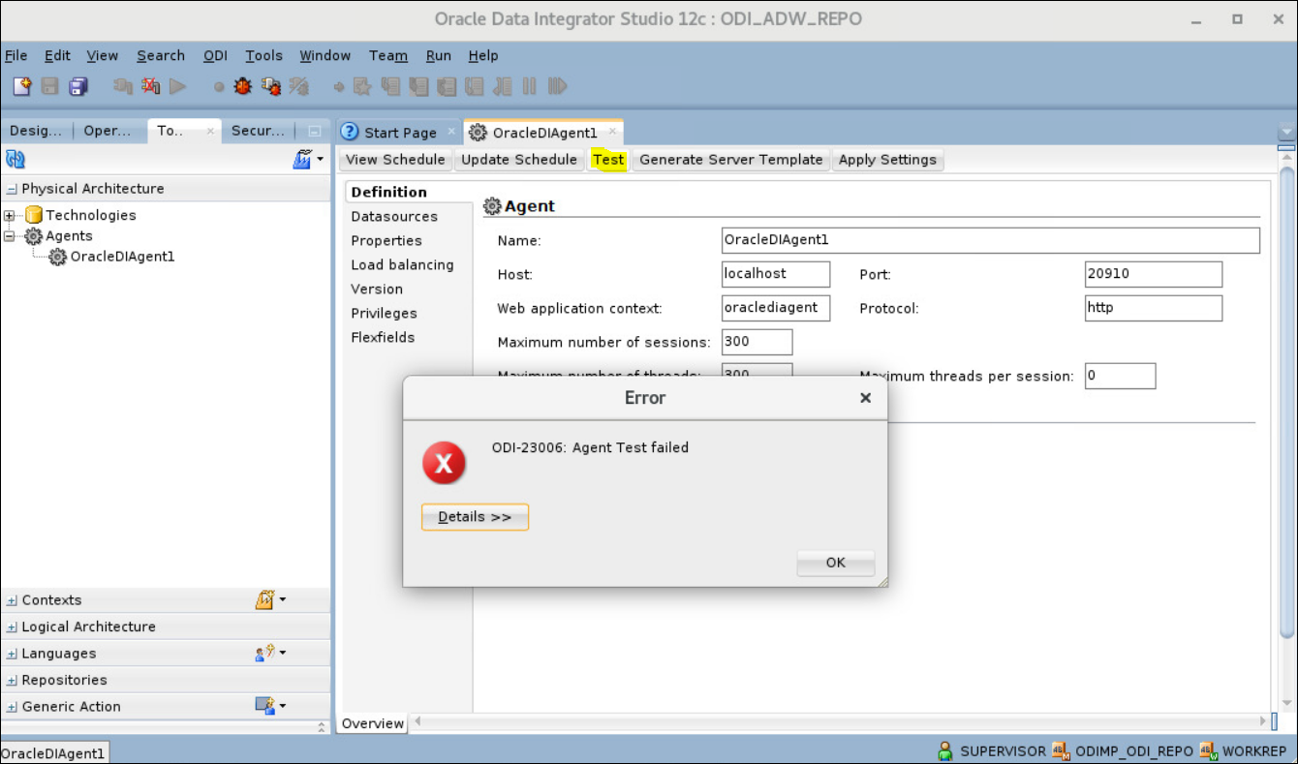
Task: Open the Privileges side tab
Action: pyautogui.click(x=384, y=313)
